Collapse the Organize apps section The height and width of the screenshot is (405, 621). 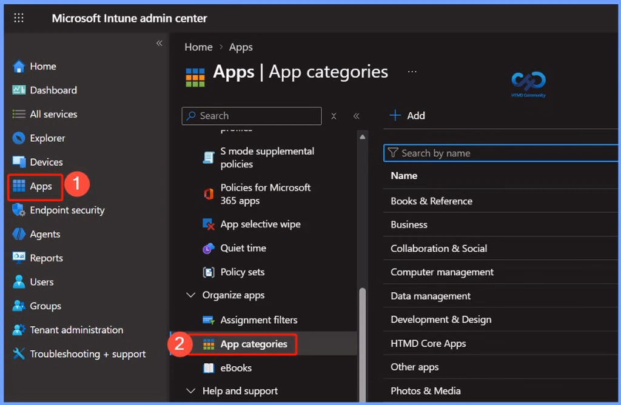(x=190, y=295)
